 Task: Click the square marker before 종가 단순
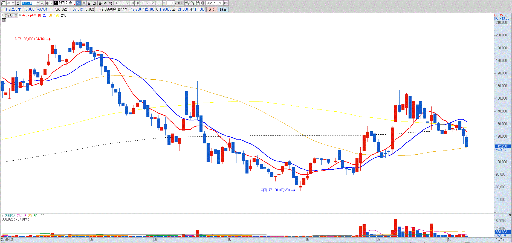pyautogui.click(x=20, y=16)
